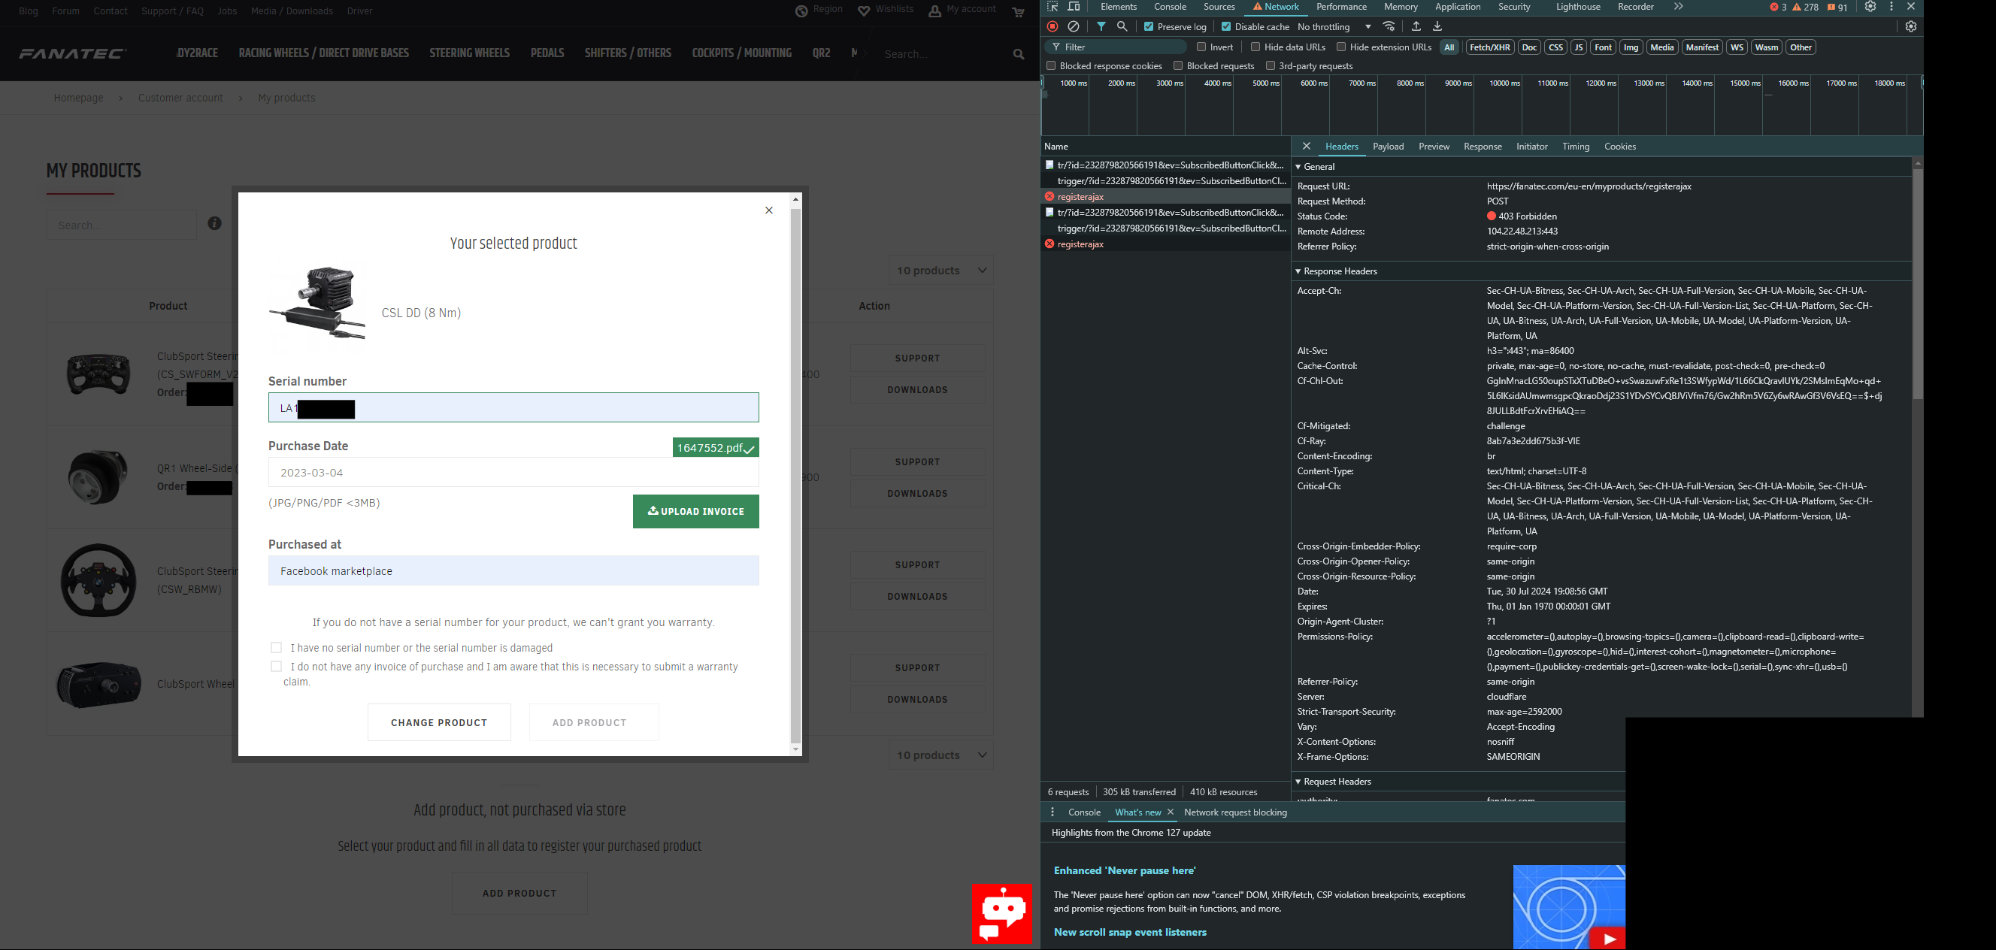Image resolution: width=1996 pixels, height=950 pixels.
Task: Open the Console DevTools tab
Action: tap(1170, 7)
